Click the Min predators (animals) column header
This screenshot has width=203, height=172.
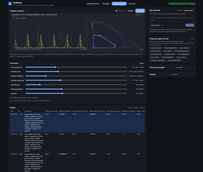(x=97, y=111)
